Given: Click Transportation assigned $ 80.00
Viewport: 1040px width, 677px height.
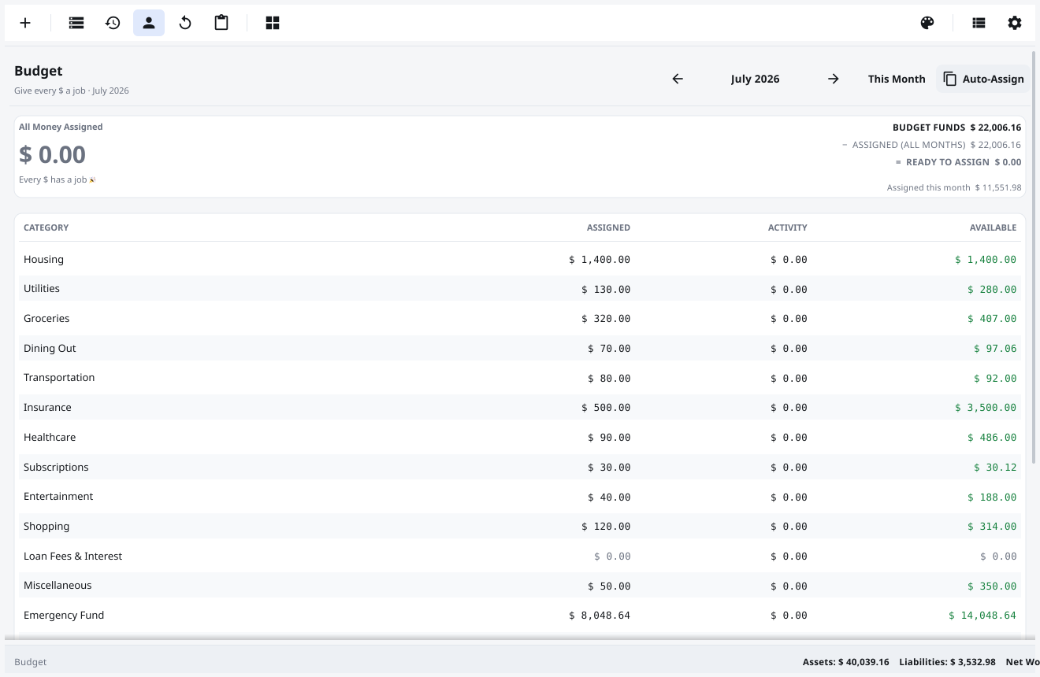Looking at the screenshot, I should (609, 379).
